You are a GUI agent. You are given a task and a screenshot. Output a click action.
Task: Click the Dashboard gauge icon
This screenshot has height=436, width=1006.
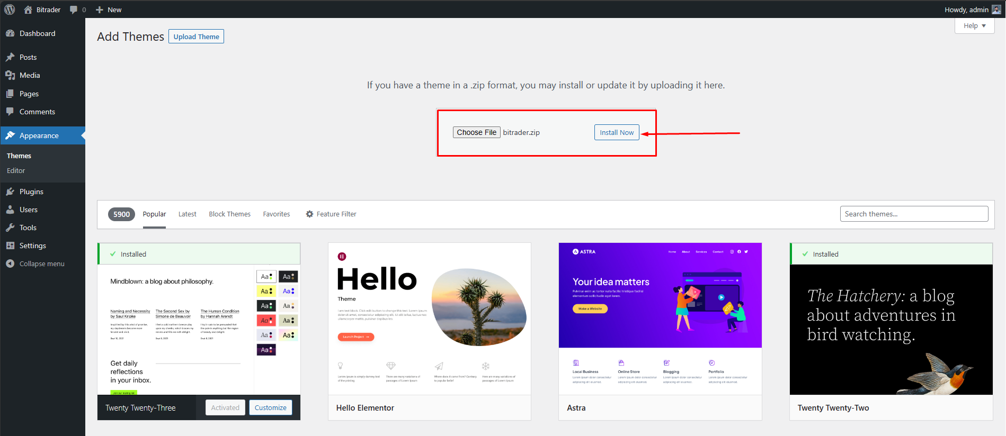(10, 33)
